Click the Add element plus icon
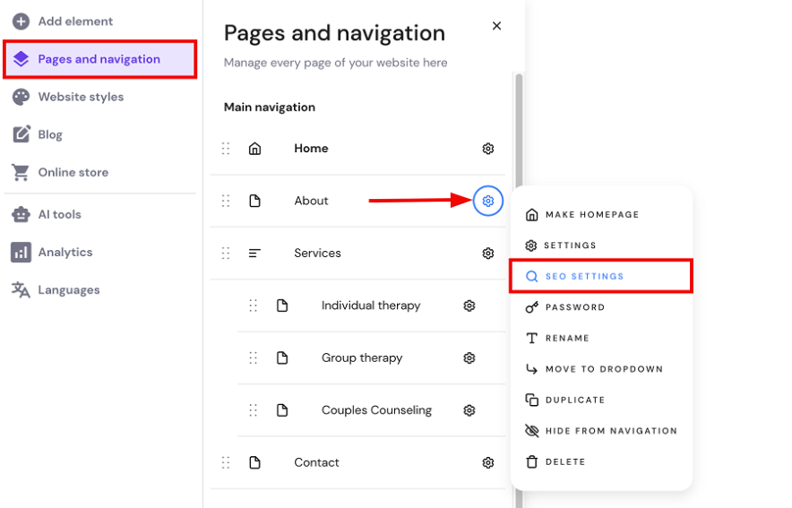 click(x=21, y=22)
